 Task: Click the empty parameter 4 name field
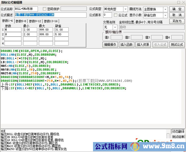pos(13,43)
